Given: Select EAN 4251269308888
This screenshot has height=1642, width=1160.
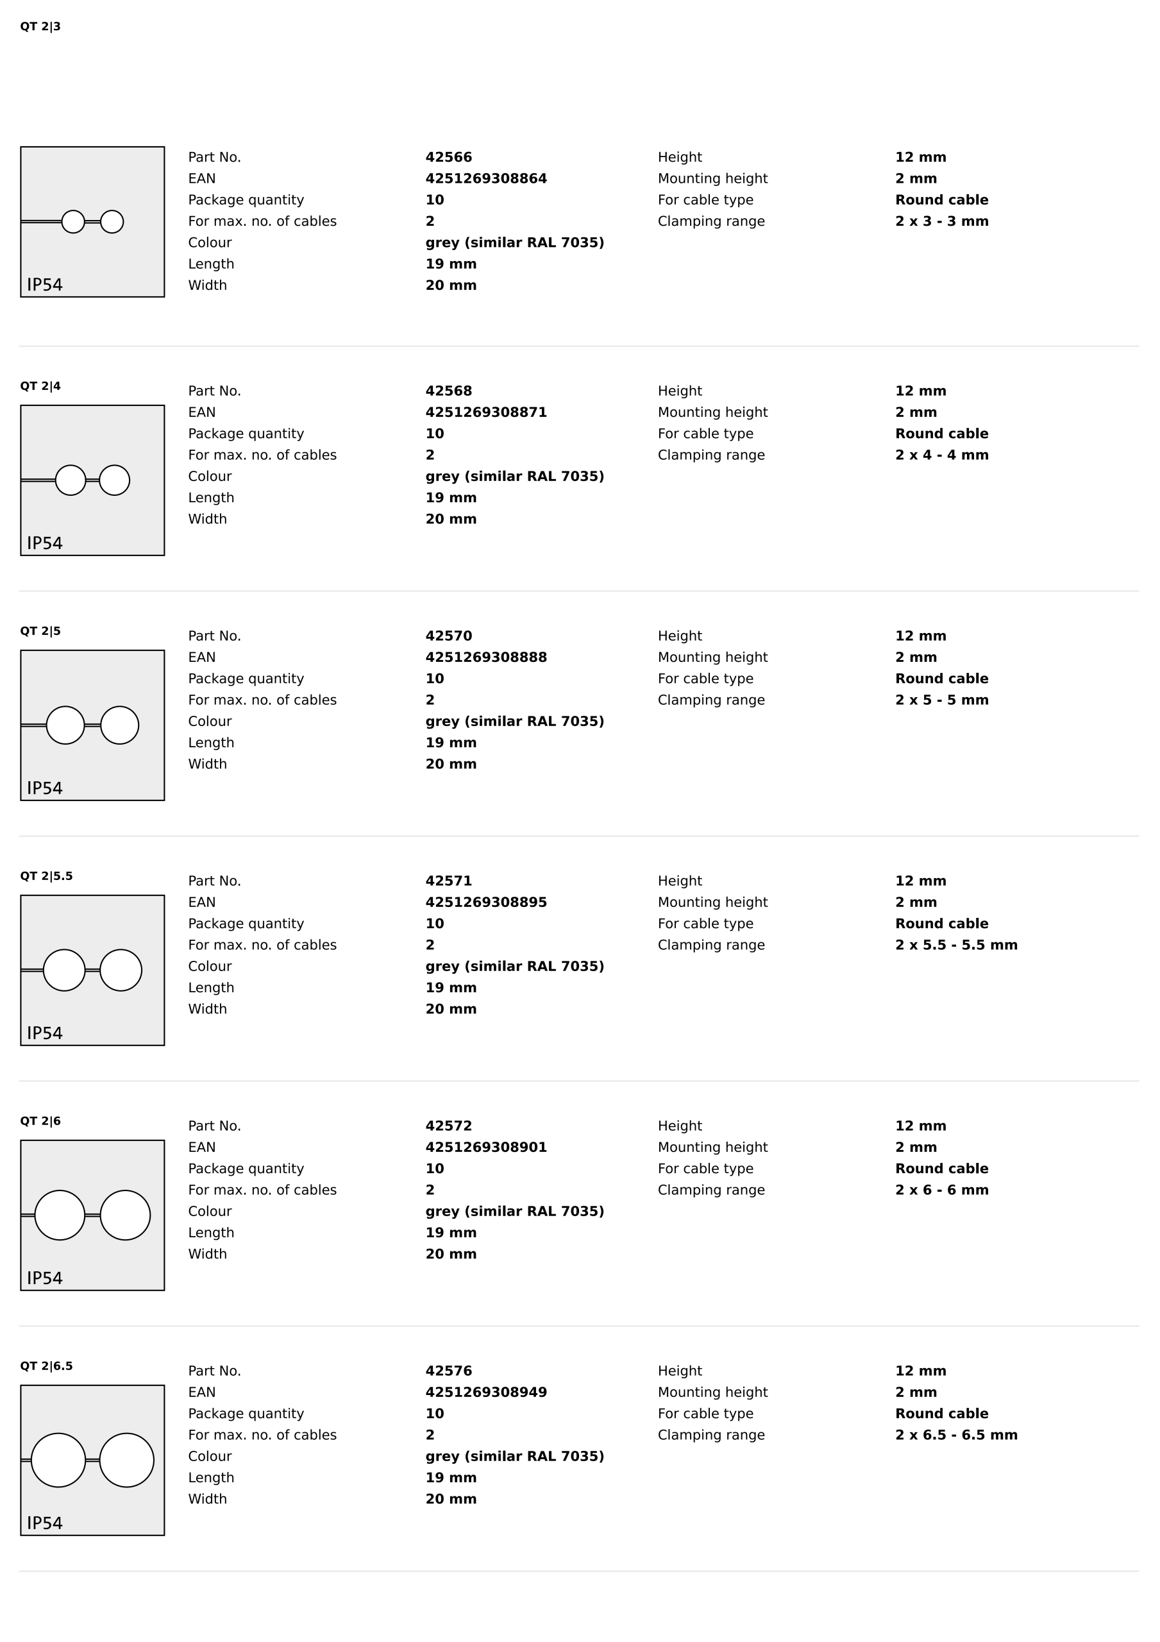Looking at the screenshot, I should [x=485, y=657].
